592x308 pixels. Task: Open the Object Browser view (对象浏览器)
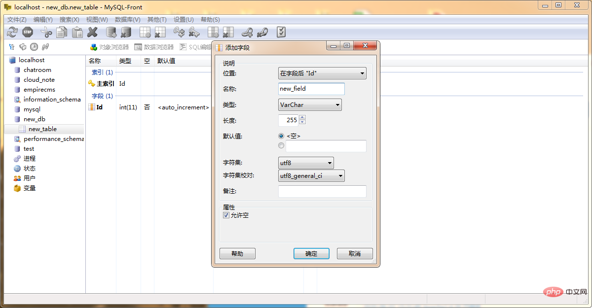tap(110, 47)
